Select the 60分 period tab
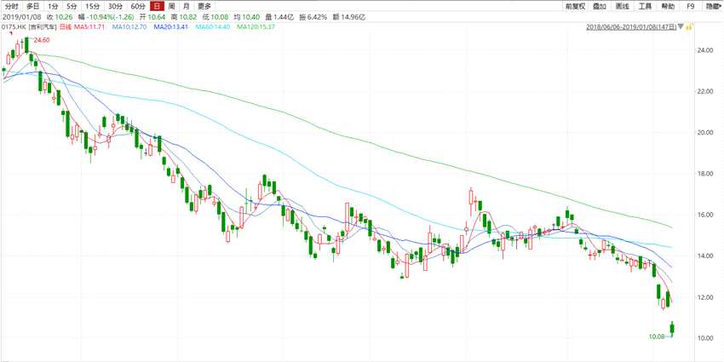 pos(137,7)
